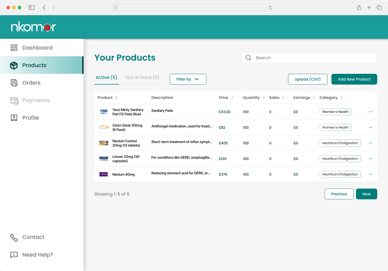Click inside the Search products field
Screen dimensions: 388x271
pos(309,58)
